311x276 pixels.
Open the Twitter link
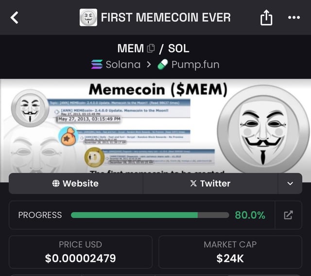coord(210,183)
